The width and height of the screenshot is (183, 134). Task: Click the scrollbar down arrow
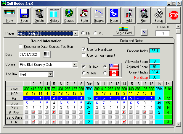click(x=178, y=124)
